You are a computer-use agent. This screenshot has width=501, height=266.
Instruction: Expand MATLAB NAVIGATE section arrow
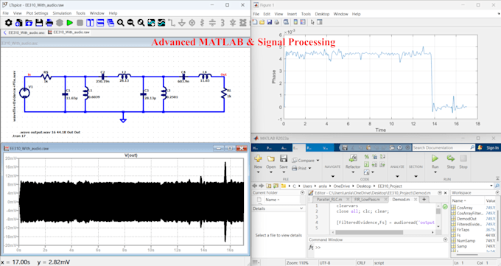click(332, 176)
